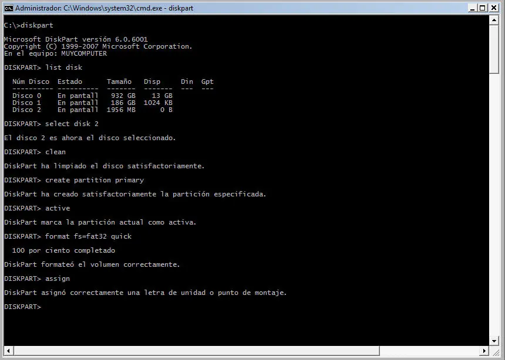Click the 'Disco 1' row label
The width and height of the screenshot is (505, 360).
pos(27,103)
